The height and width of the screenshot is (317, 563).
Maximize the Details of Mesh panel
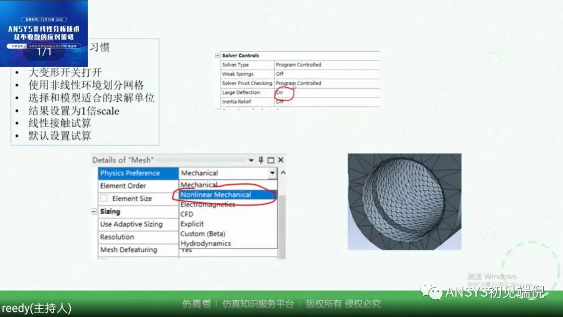[x=271, y=160]
